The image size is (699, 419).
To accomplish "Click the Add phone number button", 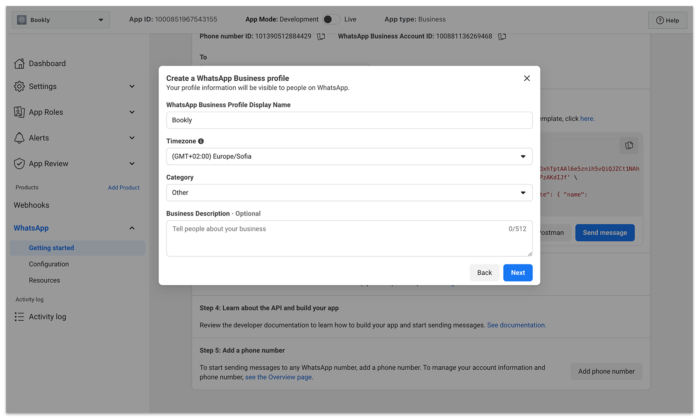I will point(606,371).
